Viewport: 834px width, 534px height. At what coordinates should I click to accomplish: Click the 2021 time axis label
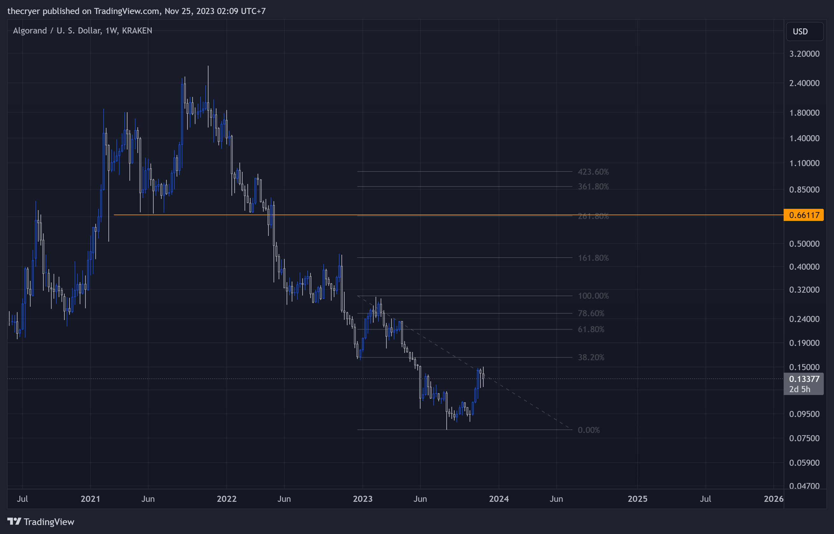pyautogui.click(x=91, y=499)
